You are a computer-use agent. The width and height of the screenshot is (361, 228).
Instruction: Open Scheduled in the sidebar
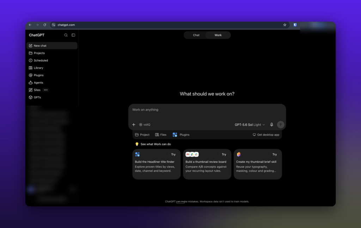52,60
